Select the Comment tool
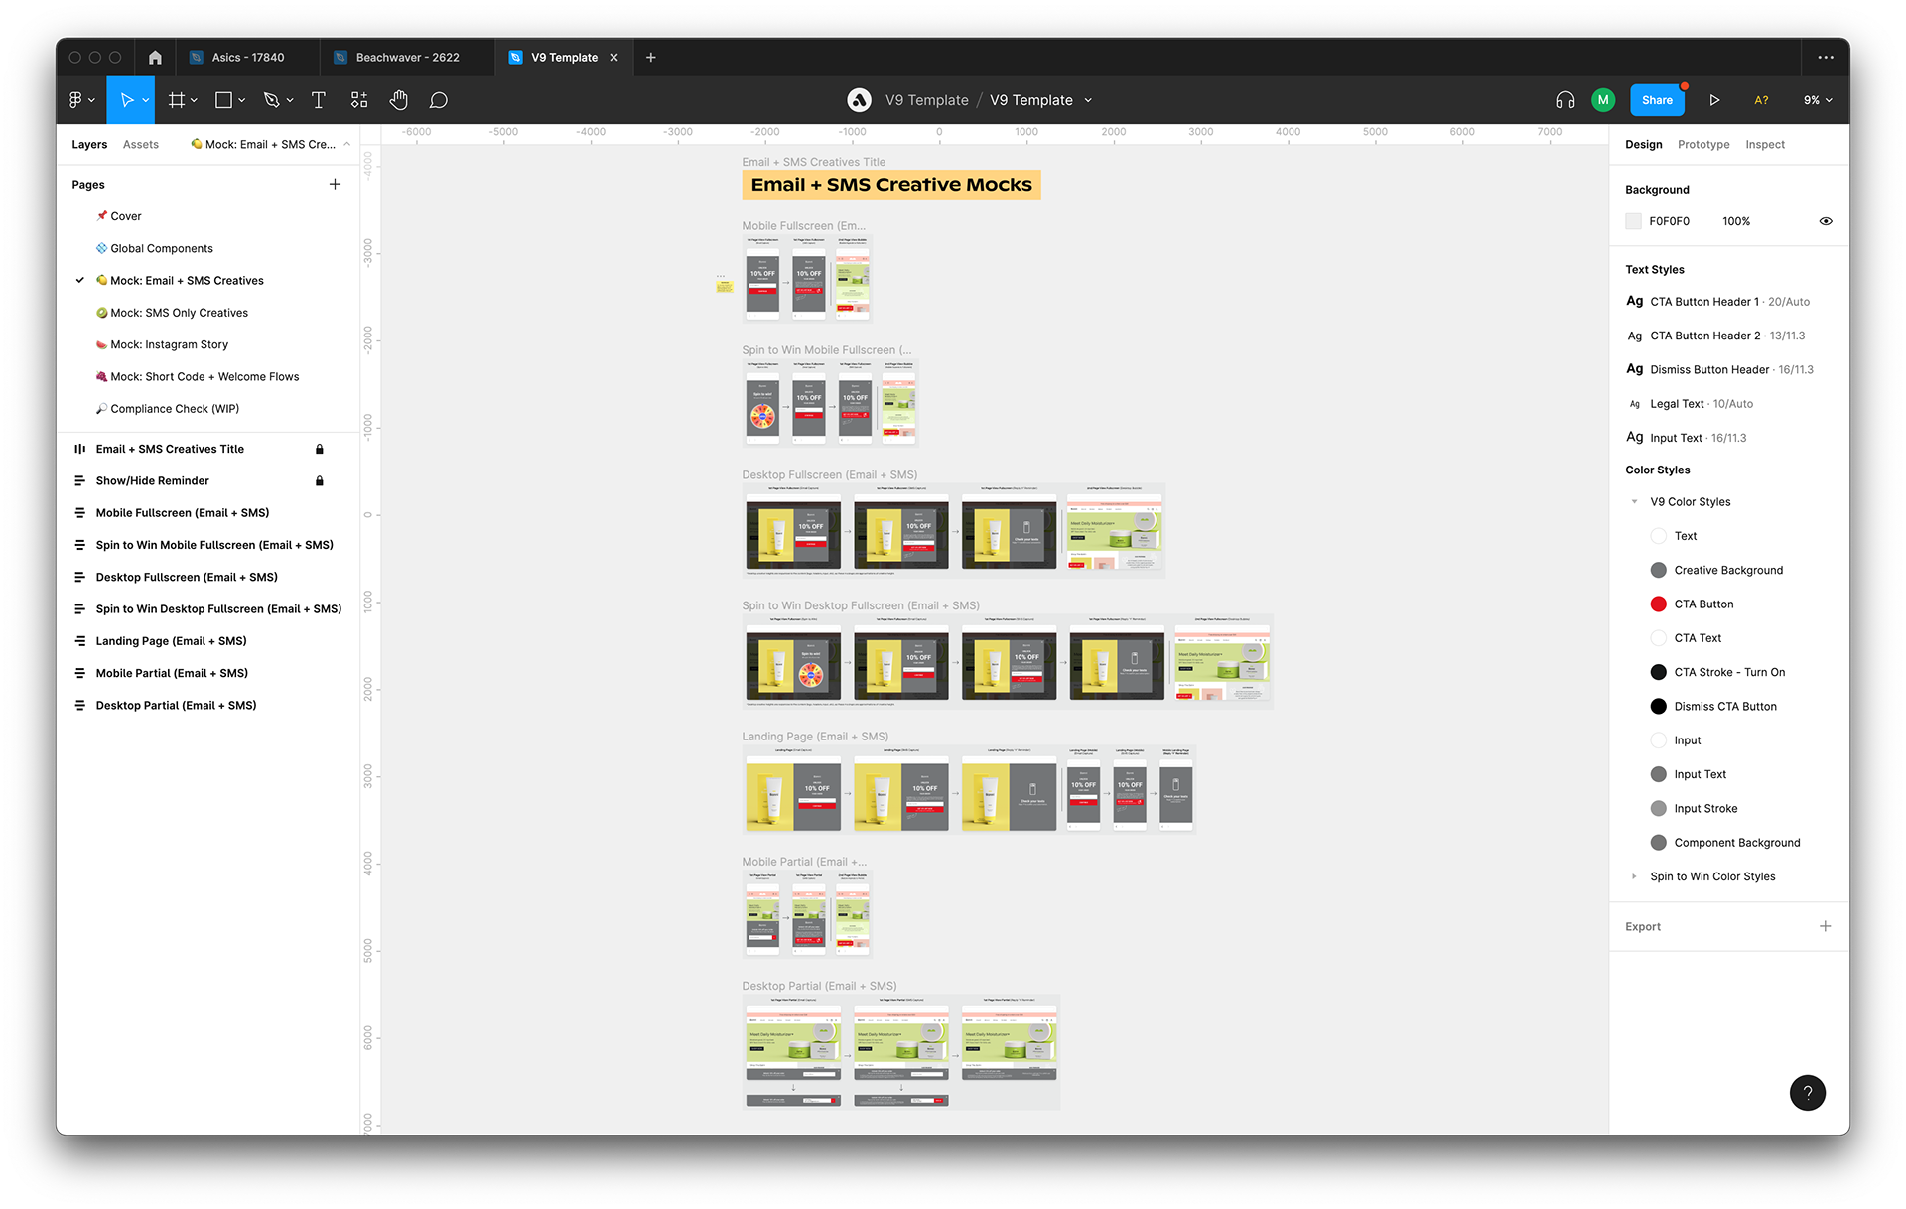This screenshot has width=1906, height=1209. tap(438, 100)
